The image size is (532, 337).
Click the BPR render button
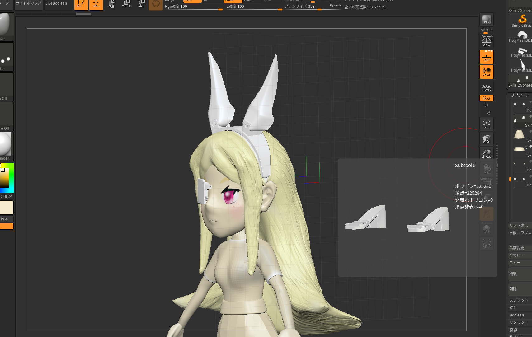[x=487, y=20]
